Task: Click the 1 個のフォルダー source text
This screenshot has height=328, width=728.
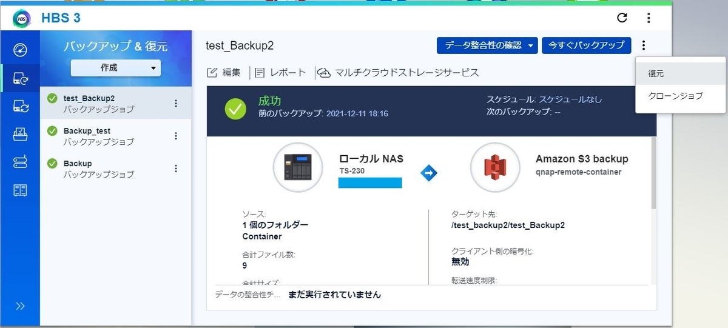Action: 275,226
